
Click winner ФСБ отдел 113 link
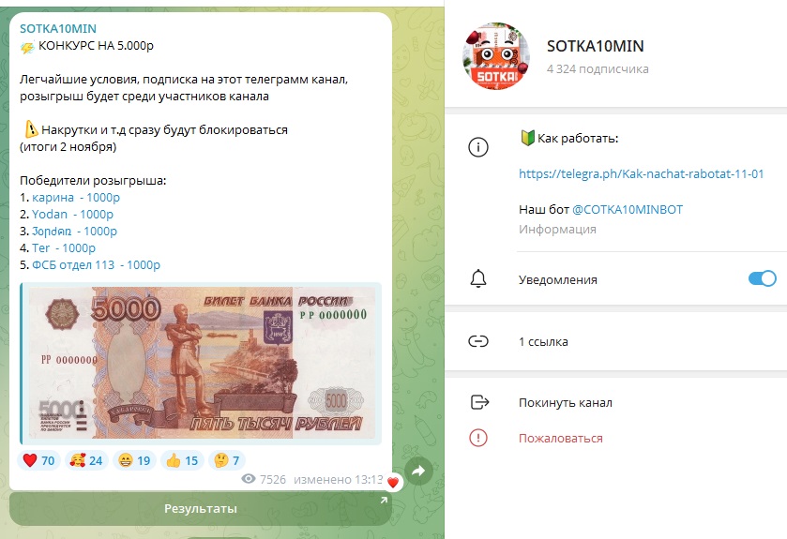[73, 264]
